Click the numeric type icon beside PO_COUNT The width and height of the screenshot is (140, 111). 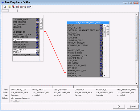(38, 40)
